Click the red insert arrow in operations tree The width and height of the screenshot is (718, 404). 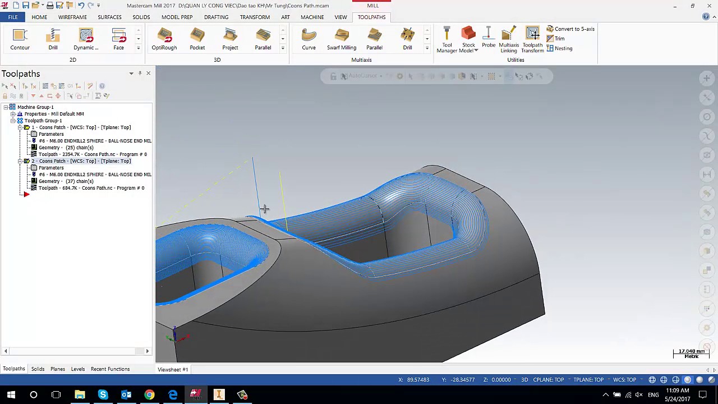[x=26, y=194]
